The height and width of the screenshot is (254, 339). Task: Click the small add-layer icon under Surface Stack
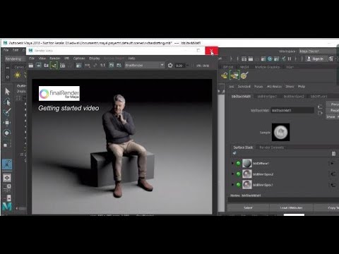point(234,153)
